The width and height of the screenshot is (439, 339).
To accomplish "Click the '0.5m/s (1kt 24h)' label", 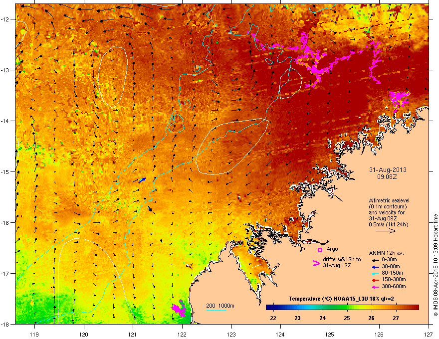I will [x=388, y=224].
